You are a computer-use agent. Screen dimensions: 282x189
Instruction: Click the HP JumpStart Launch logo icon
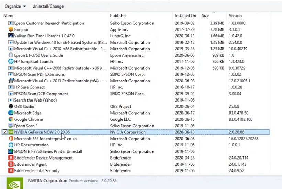(11, 62)
